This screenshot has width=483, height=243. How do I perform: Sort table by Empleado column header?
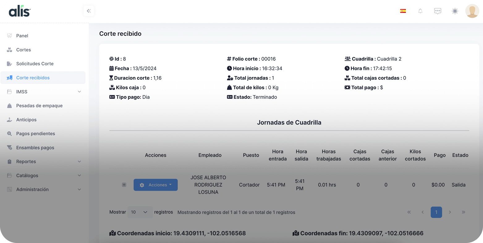(x=210, y=155)
